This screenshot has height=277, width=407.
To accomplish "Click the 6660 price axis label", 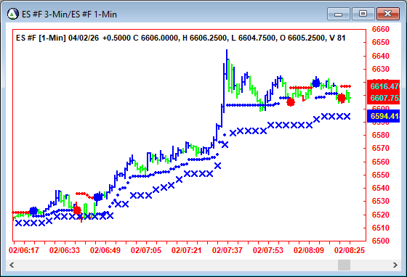I will [x=381, y=29].
